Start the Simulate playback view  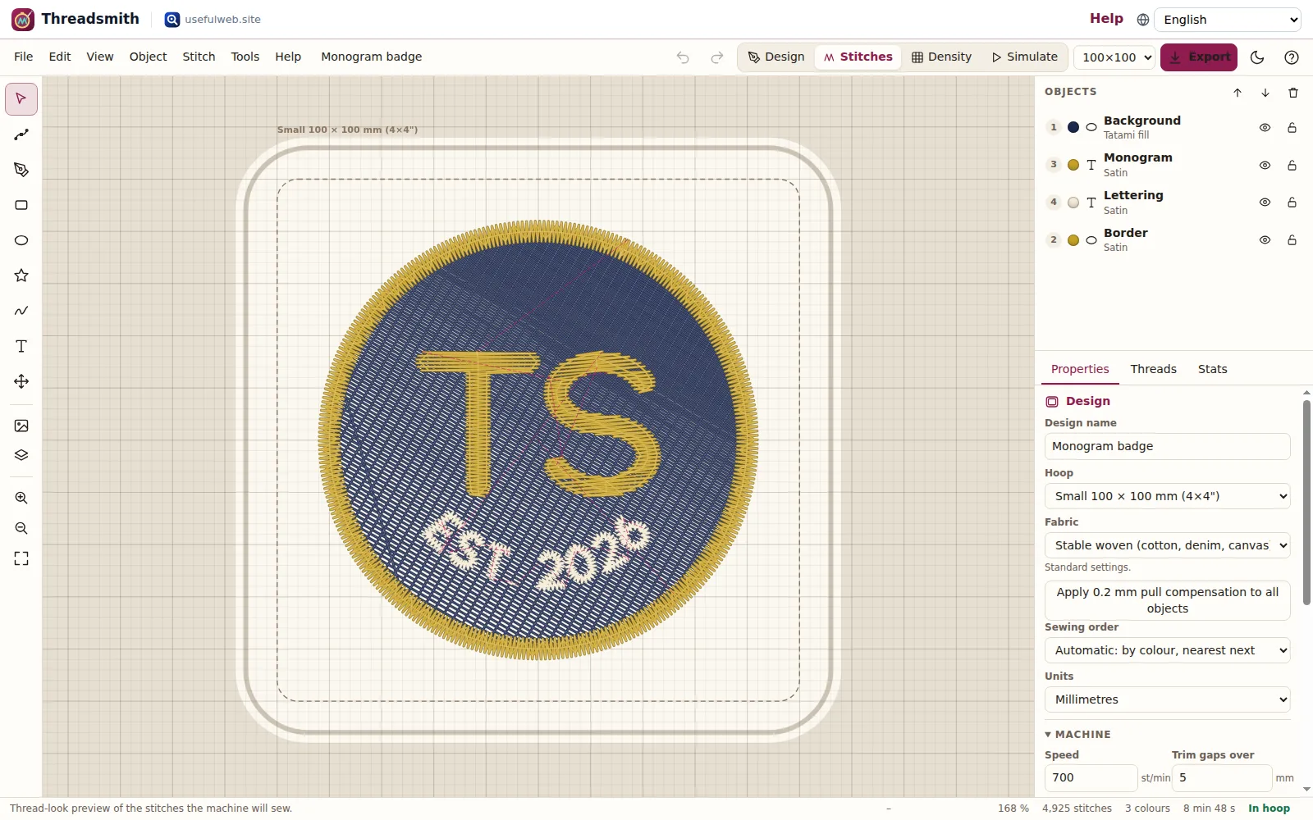(x=1024, y=57)
